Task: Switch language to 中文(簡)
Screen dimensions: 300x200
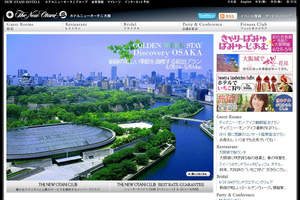Action: pos(261,2)
